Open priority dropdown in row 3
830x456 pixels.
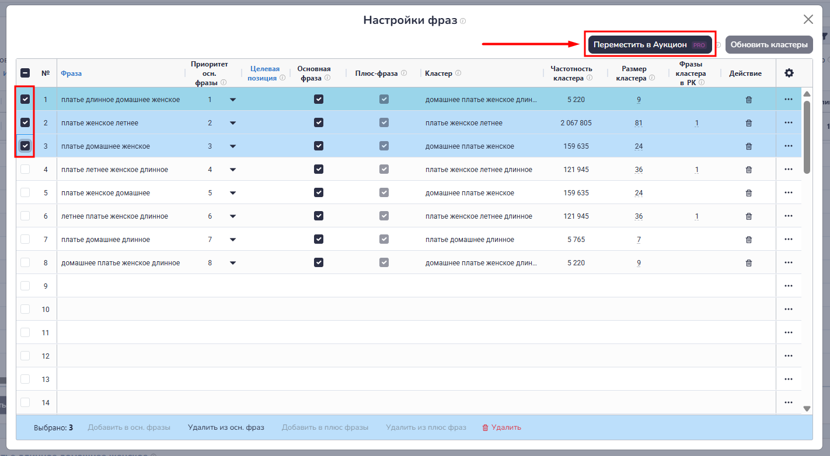coord(233,146)
